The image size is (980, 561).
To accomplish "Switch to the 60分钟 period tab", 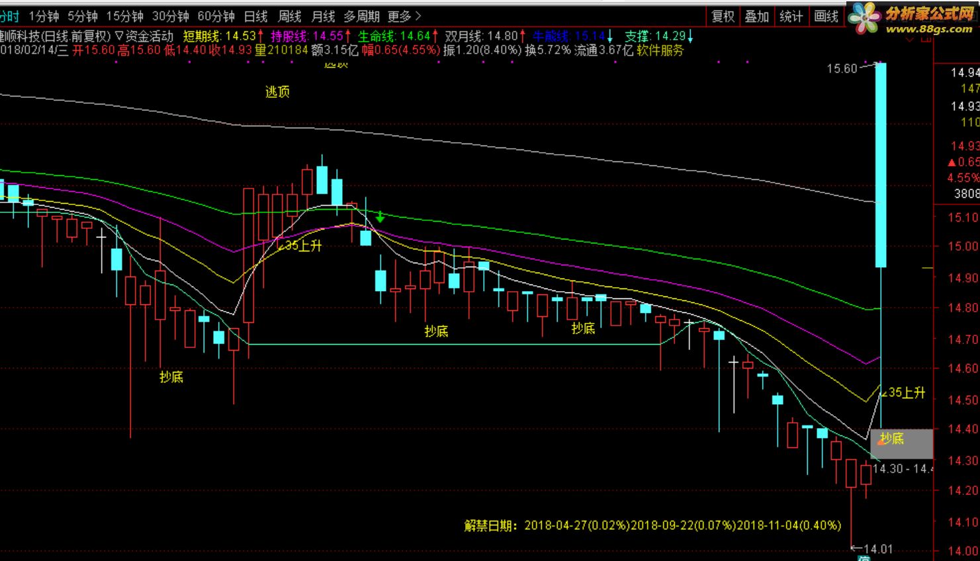I will click(216, 17).
